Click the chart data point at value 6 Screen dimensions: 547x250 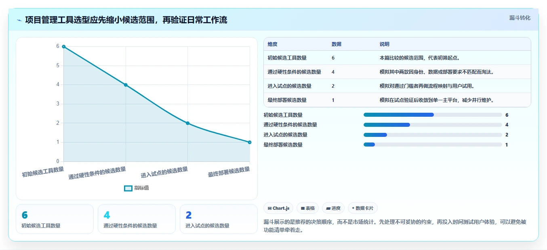pos(63,47)
